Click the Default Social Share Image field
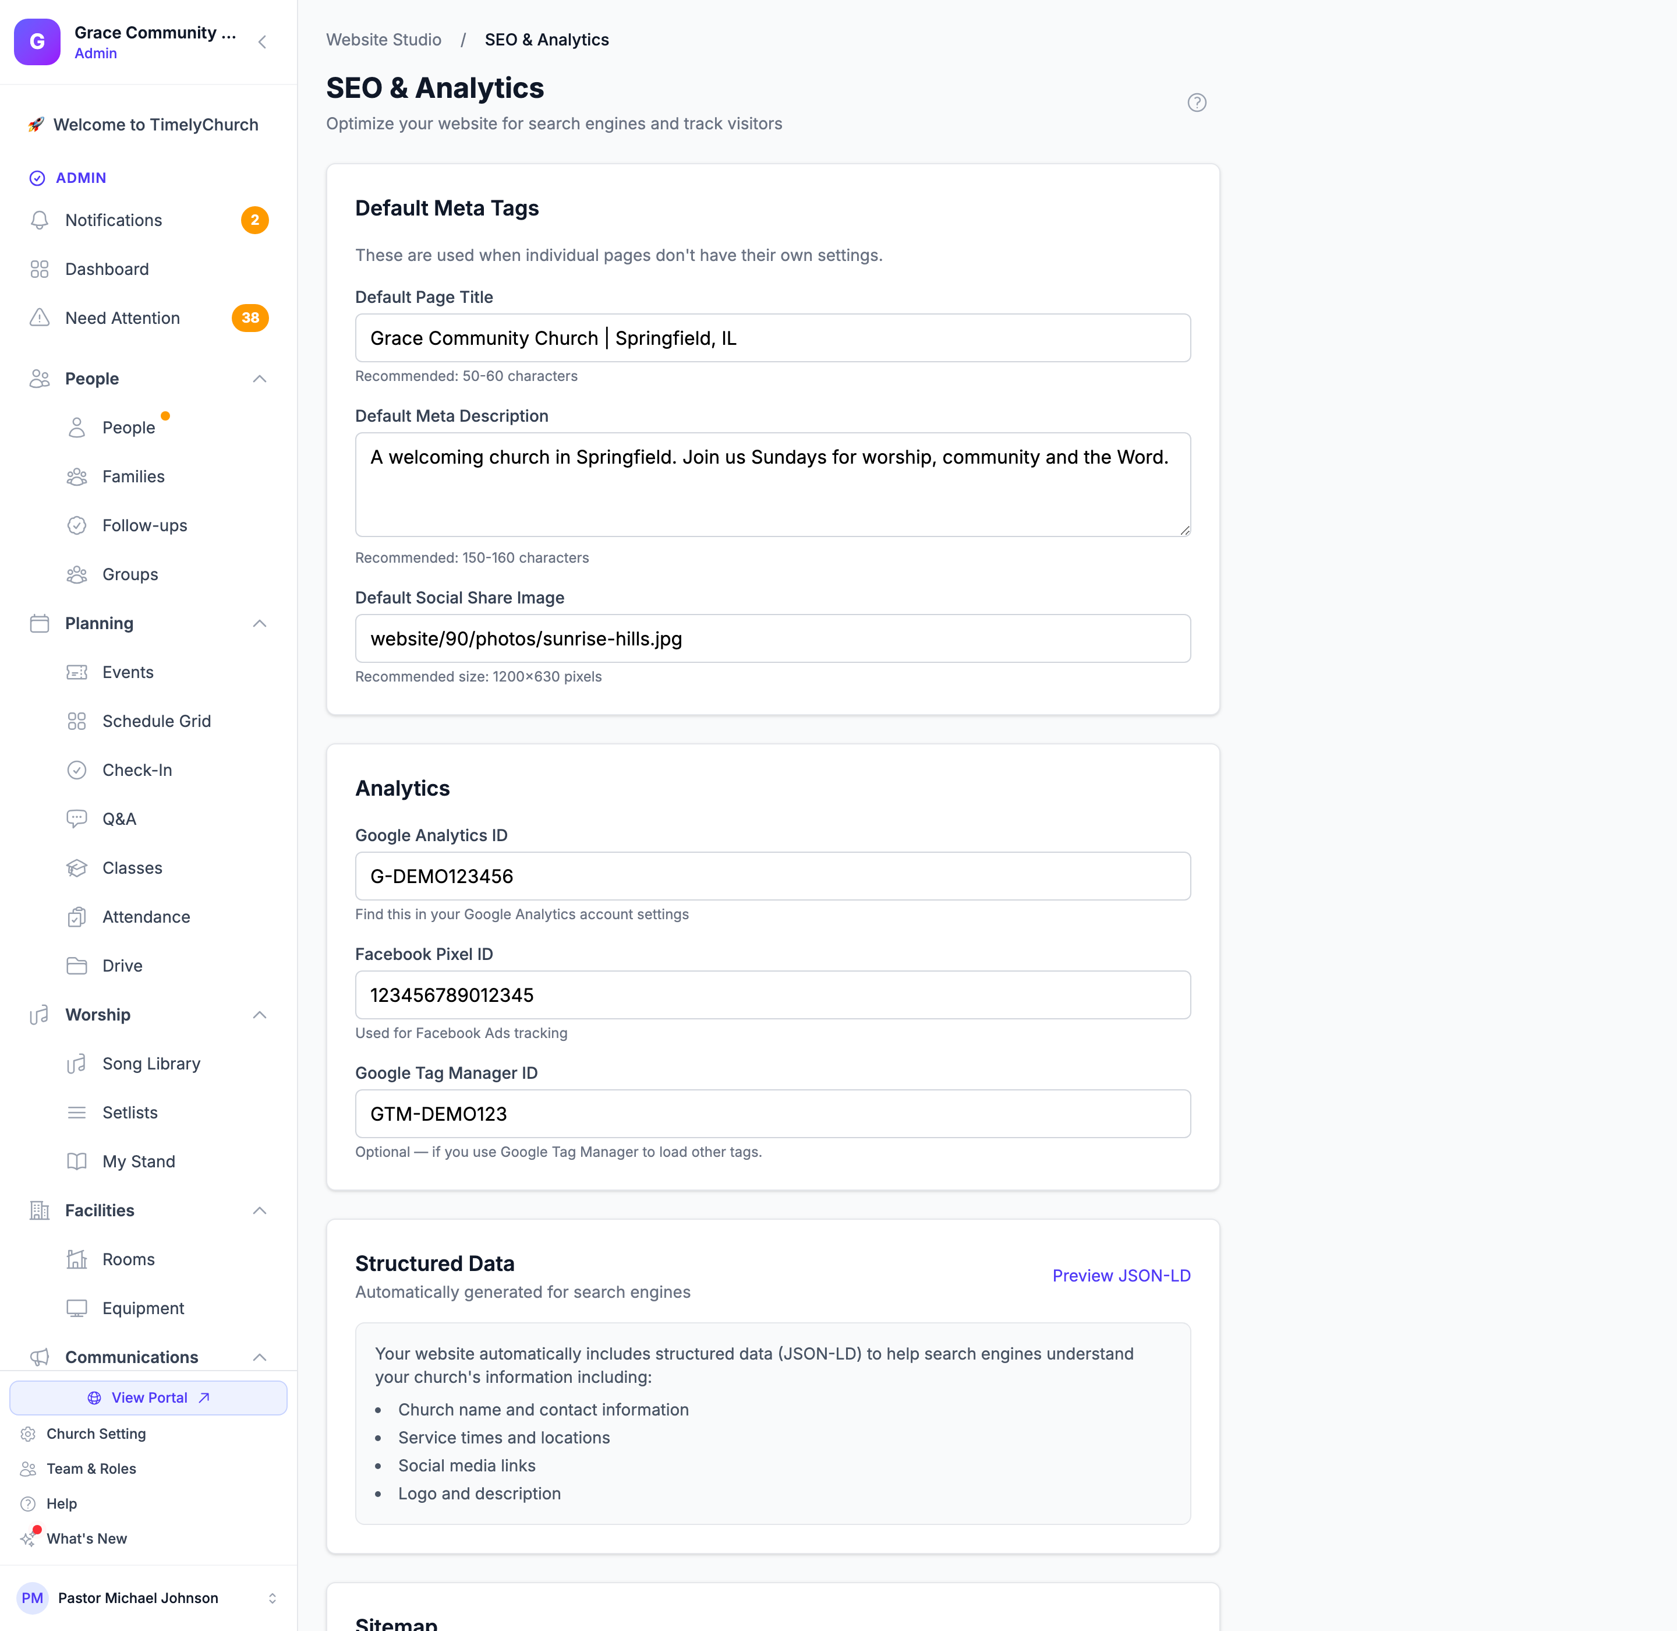The height and width of the screenshot is (1631, 1677). tap(773, 638)
